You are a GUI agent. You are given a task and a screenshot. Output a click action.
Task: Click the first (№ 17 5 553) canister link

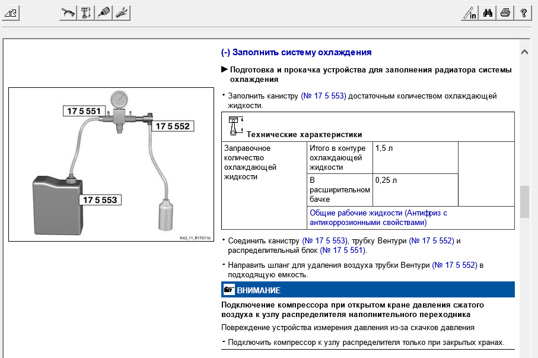(323, 96)
